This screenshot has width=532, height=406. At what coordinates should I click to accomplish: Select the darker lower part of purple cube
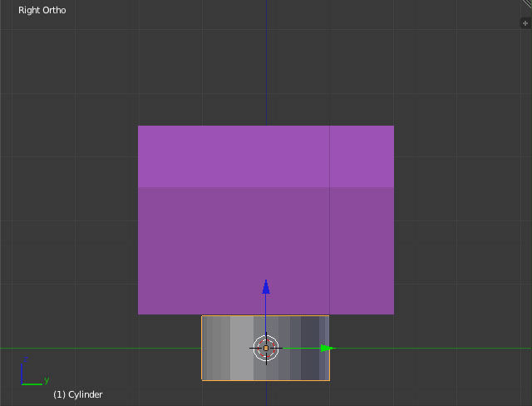coord(199,250)
